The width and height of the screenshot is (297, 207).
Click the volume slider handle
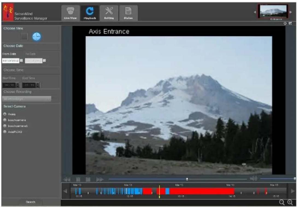click(295, 179)
